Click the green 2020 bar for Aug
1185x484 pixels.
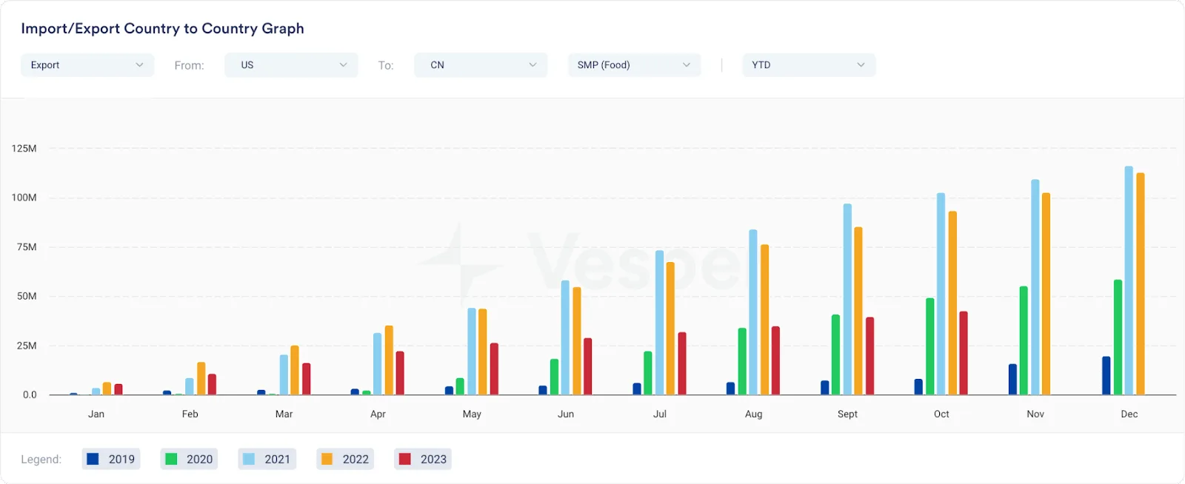coord(742,361)
